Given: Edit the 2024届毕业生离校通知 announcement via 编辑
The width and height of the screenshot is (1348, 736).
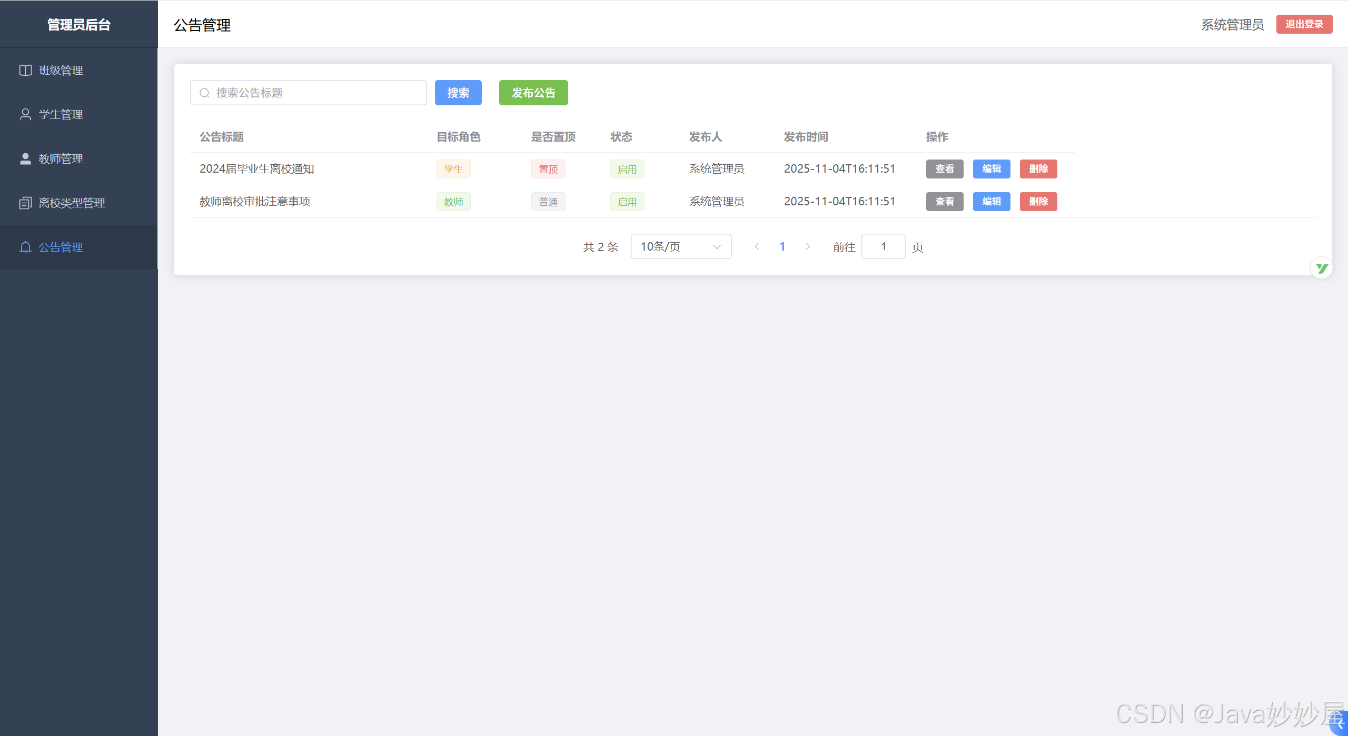Looking at the screenshot, I should click(x=992, y=169).
